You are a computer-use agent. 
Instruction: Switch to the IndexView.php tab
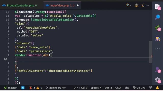(x=62, y=6)
